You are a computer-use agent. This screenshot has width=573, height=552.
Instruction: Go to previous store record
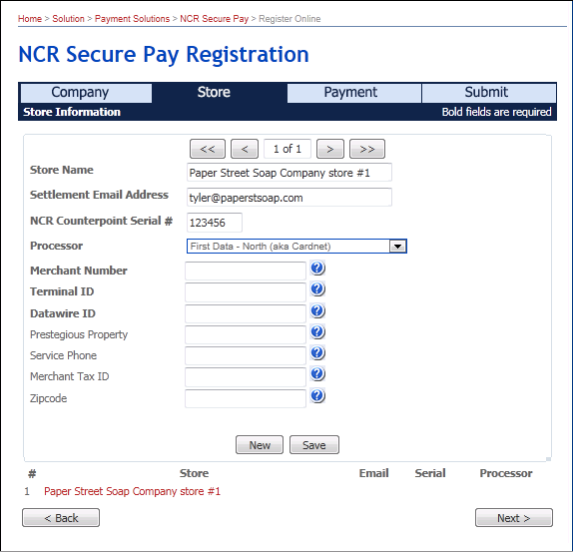pos(245,149)
